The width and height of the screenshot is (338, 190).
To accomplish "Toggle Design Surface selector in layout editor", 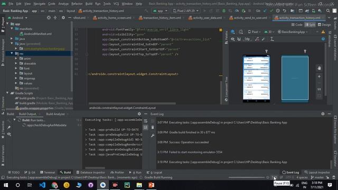I will (232, 32).
